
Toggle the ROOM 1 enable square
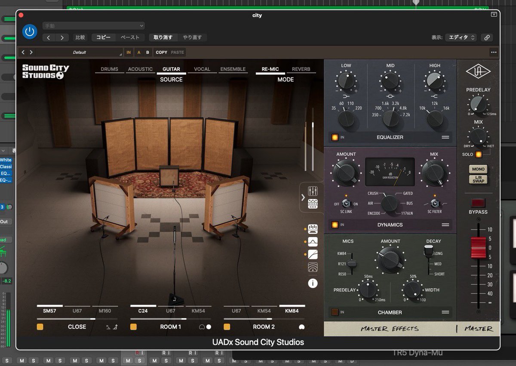pos(133,327)
